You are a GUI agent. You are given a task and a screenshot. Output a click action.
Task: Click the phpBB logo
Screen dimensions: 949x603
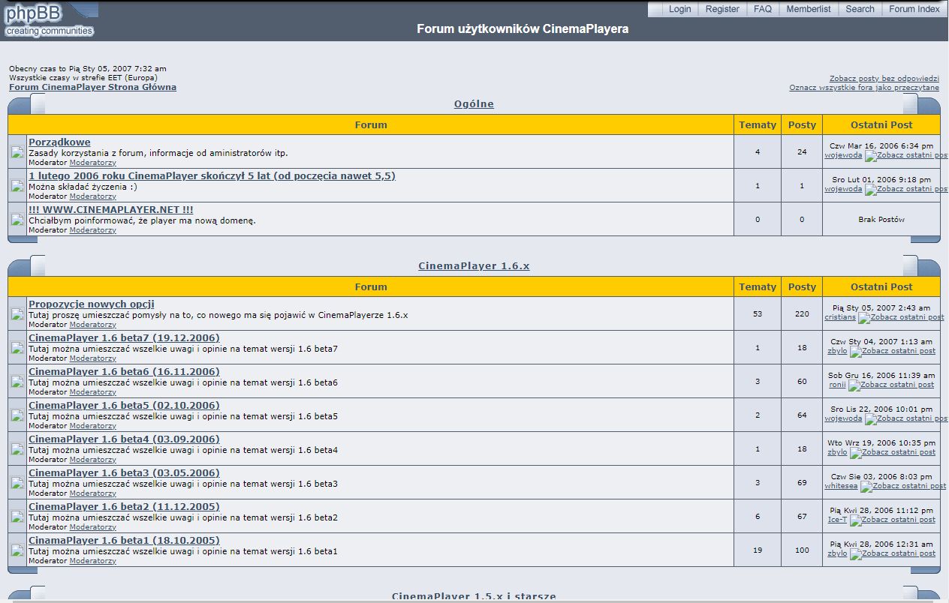[x=50, y=19]
